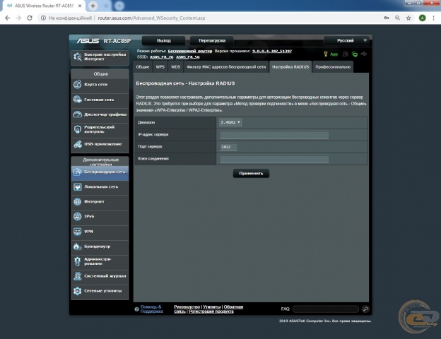Image resolution: width=441 pixels, height=339 pixels.
Task: Switch to the Профессионально tab
Action: [332, 67]
